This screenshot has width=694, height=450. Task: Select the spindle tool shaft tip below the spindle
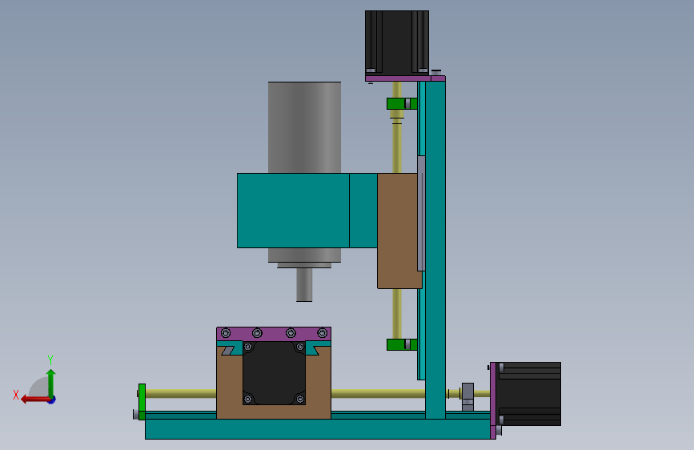304,285
